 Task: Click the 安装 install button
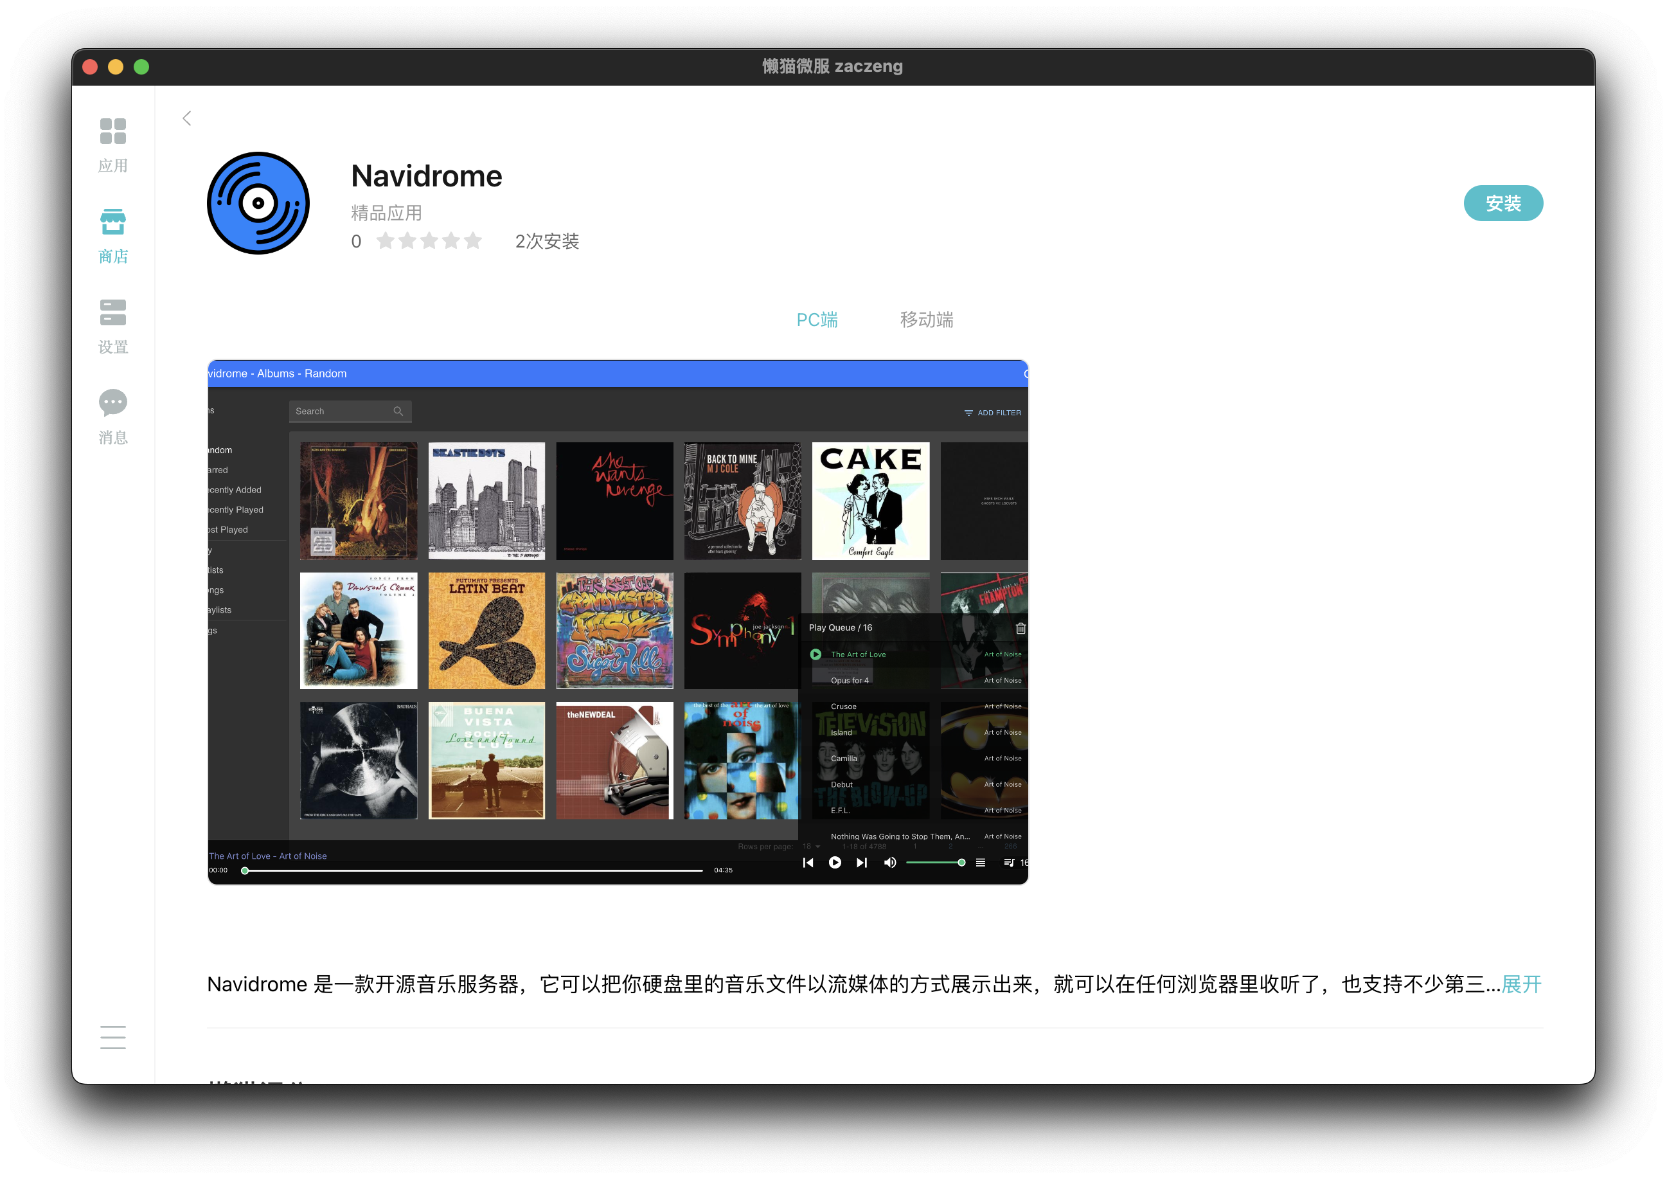[x=1503, y=203]
